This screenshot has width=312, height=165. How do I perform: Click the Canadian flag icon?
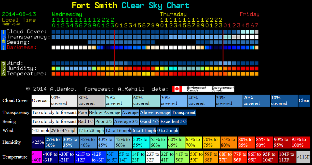click(177, 89)
